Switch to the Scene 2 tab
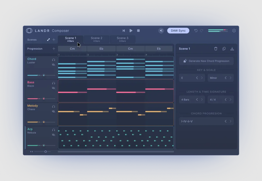Screen dimensions: 262x181 click(x=96, y=39)
